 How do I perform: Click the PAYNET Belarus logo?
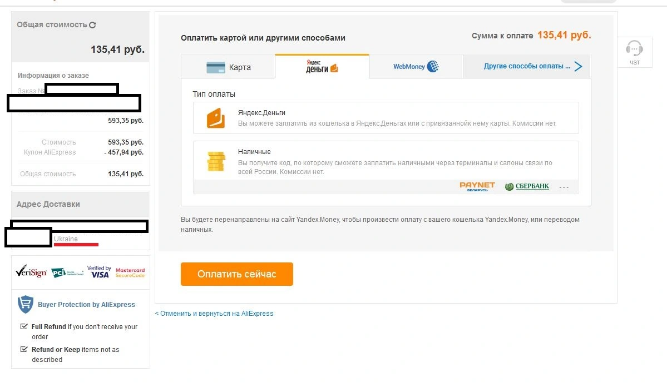pyautogui.click(x=477, y=186)
